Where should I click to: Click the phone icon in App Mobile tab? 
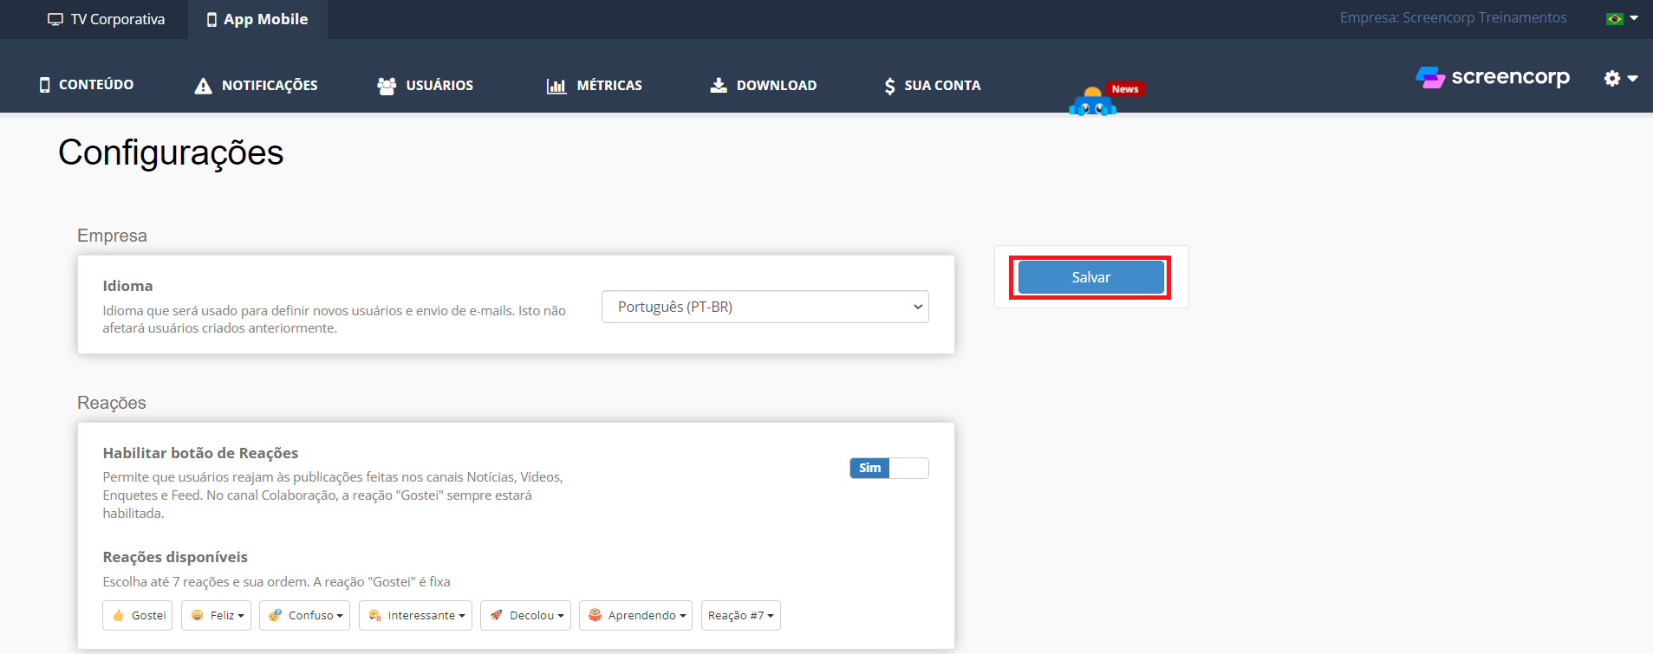tap(212, 19)
